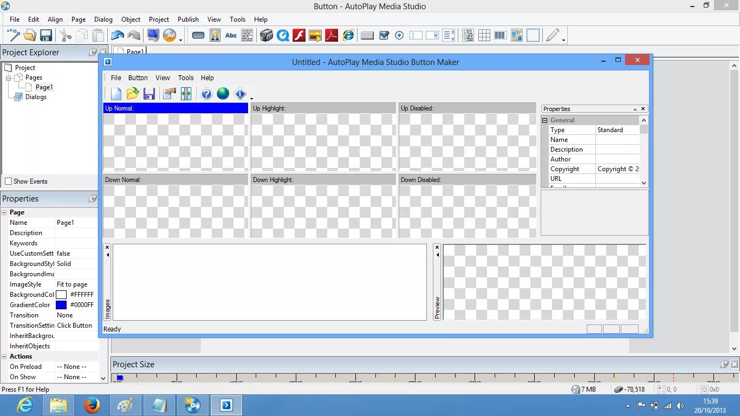740x416 pixels.
Task: Insert Tree object icon
Action: pos(468,36)
